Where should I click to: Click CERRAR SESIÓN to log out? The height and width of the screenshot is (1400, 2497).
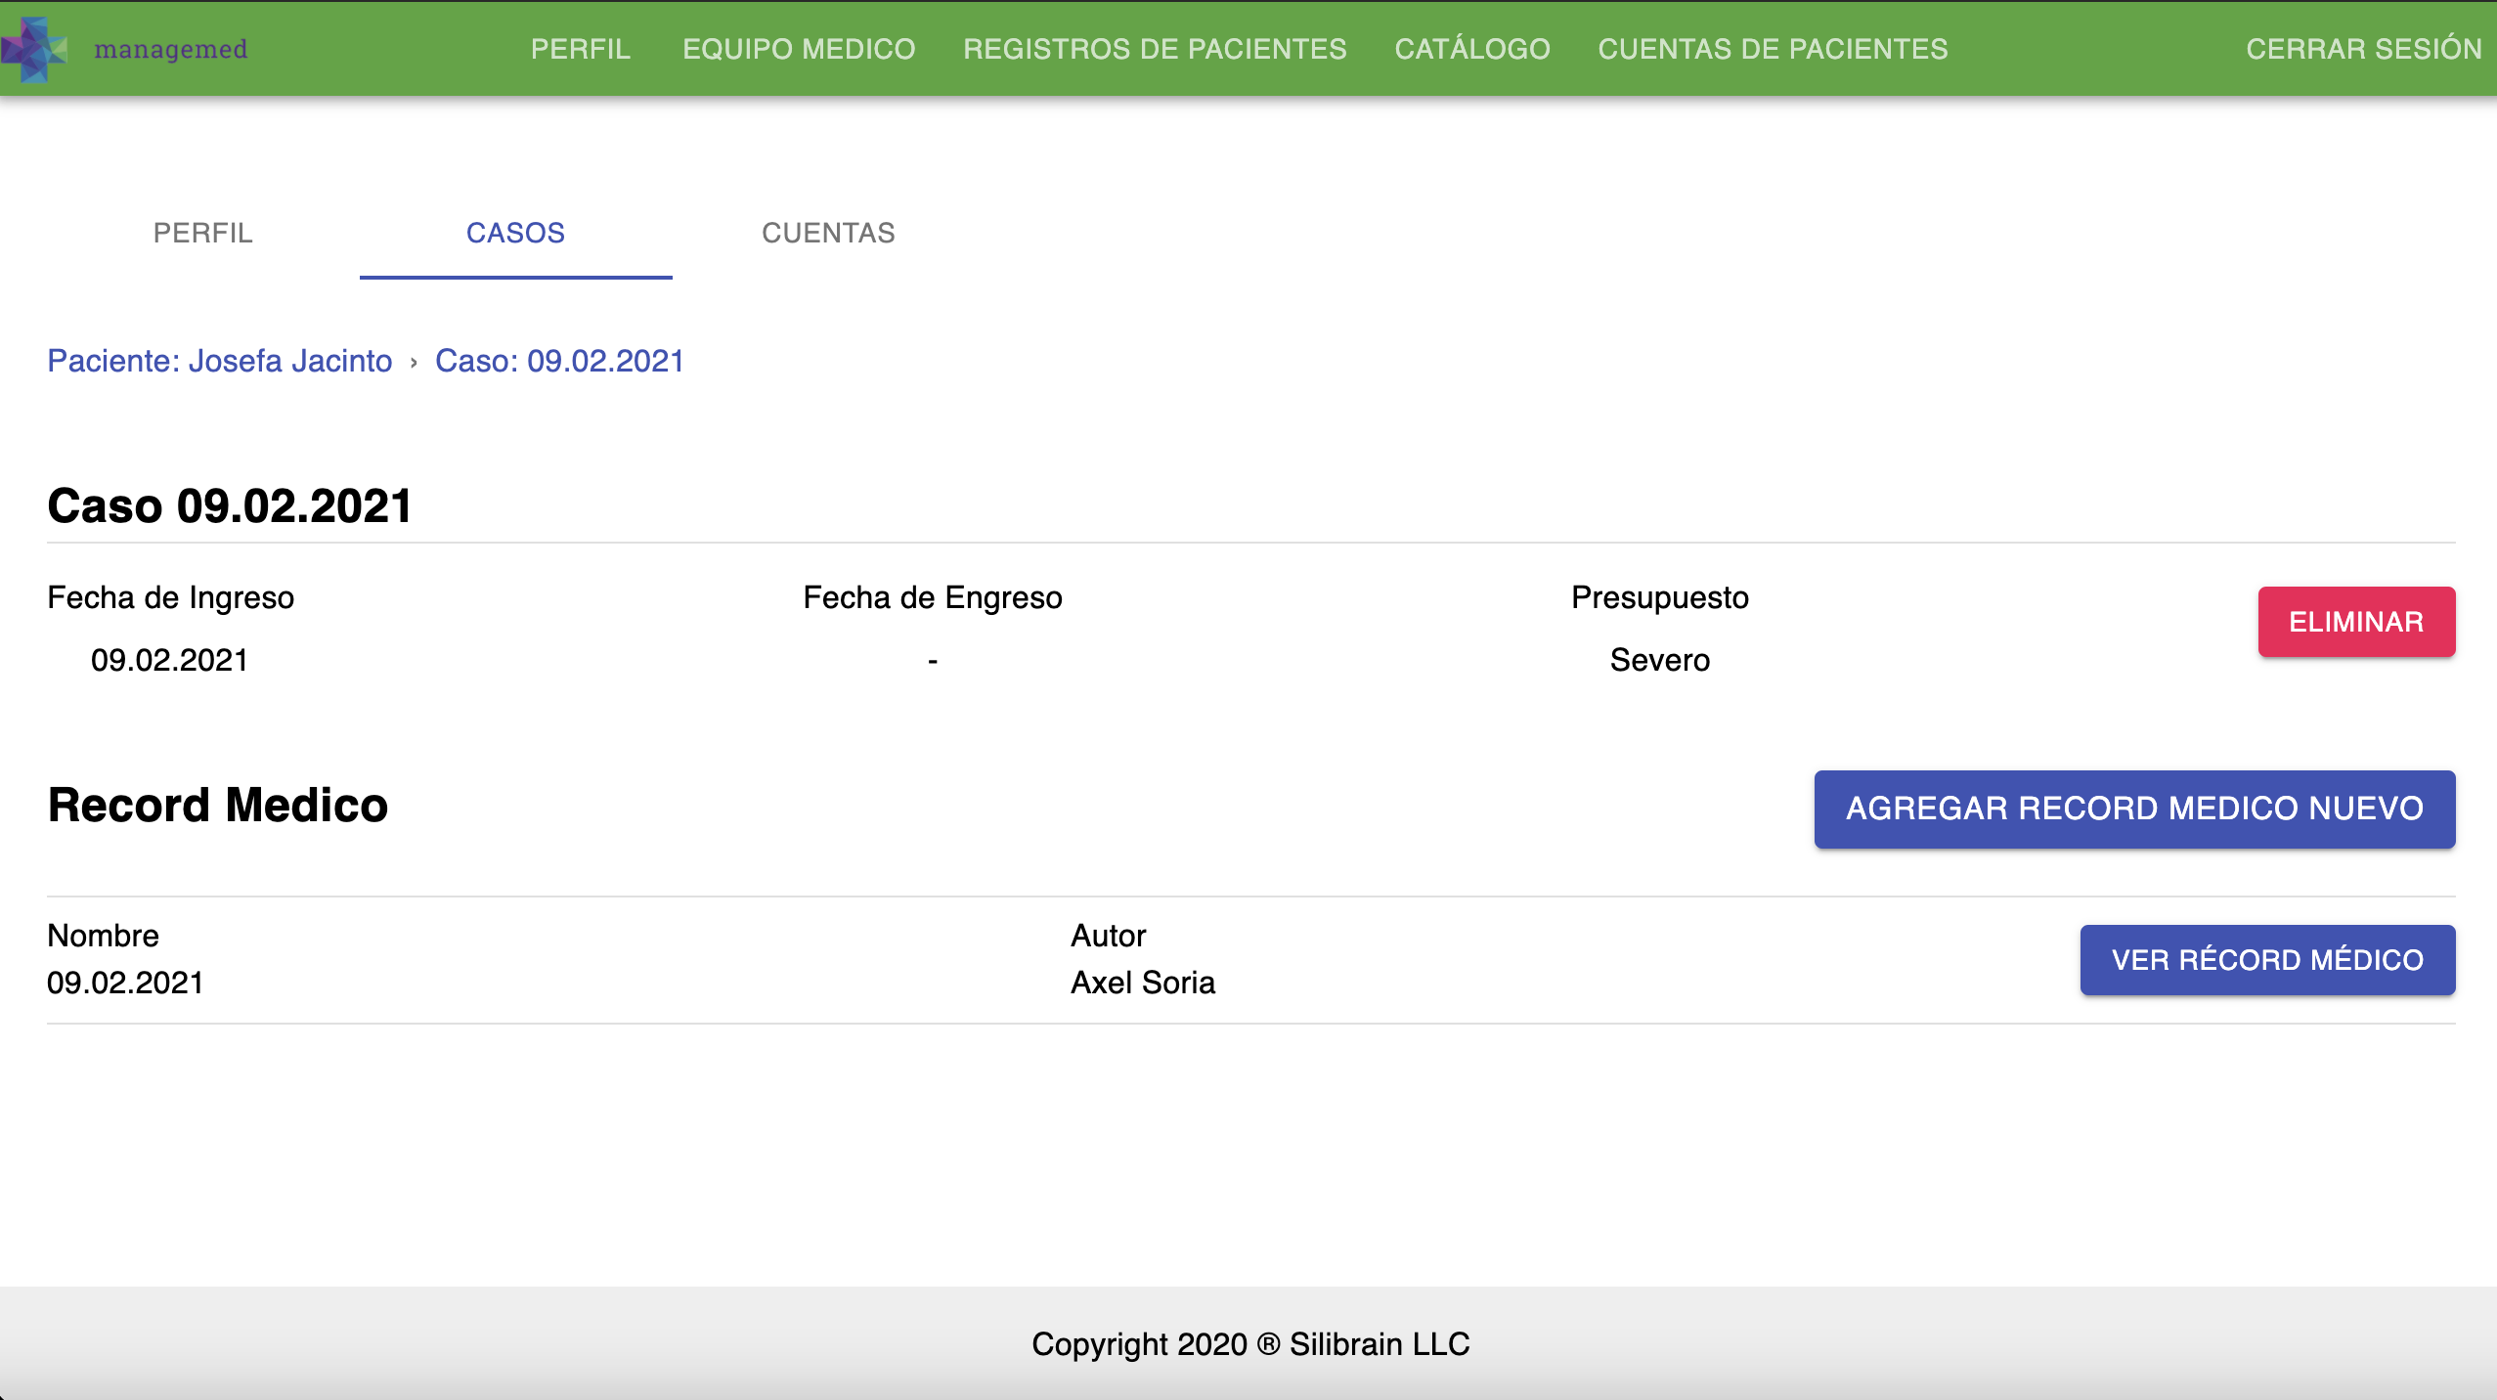[2363, 49]
